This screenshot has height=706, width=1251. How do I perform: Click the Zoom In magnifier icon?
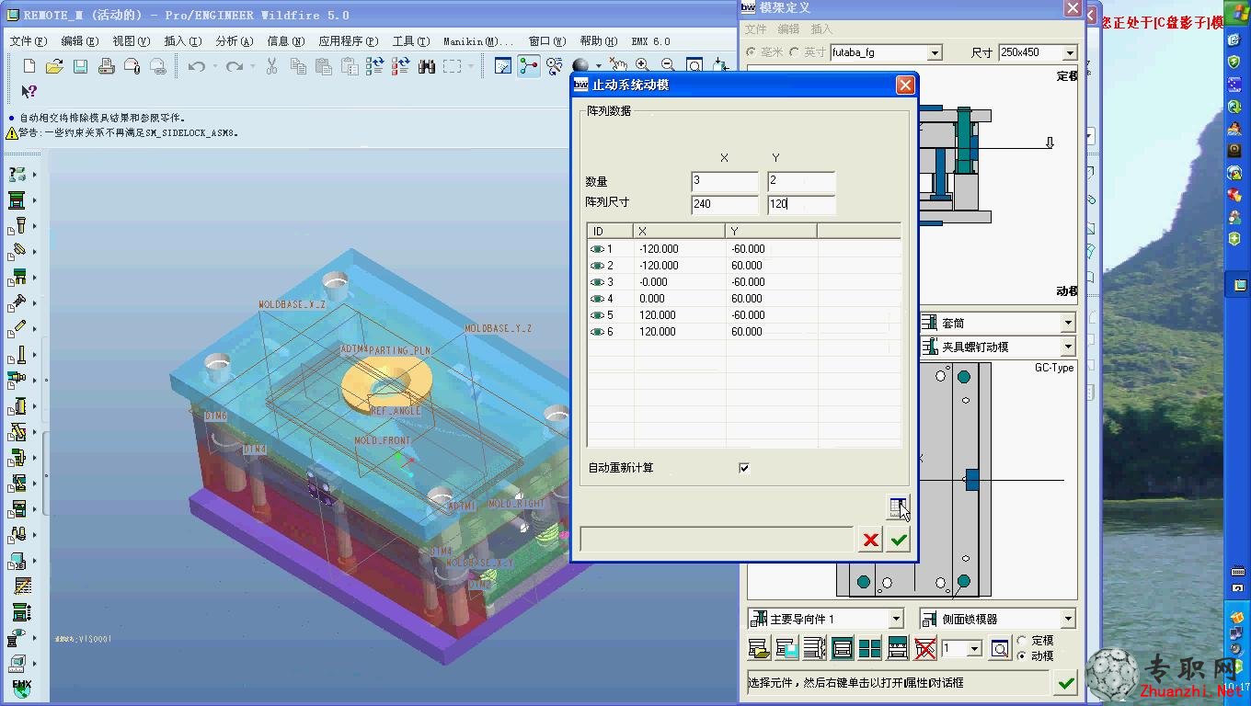(x=642, y=66)
